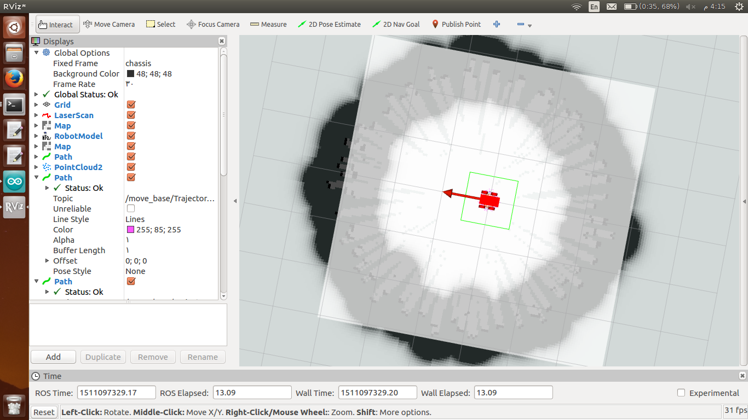This screenshot has height=420, width=748.
Task: Open the En keyboard layout indicator
Action: point(594,7)
